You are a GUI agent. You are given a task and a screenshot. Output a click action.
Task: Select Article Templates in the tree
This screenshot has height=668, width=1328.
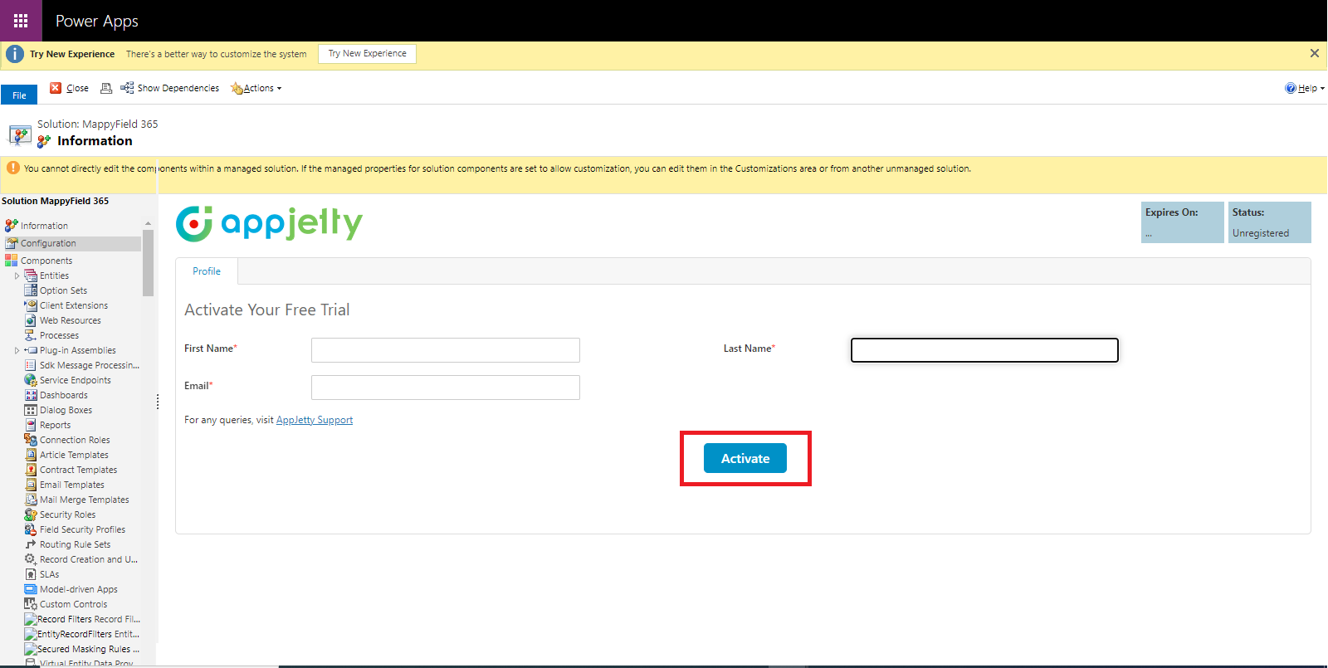pos(74,455)
